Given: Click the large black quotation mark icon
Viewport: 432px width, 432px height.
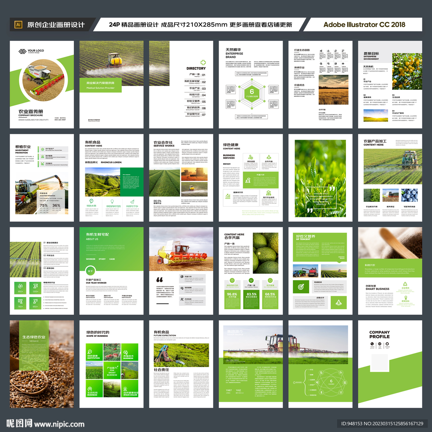Looking at the screenshot, I should [159, 280].
